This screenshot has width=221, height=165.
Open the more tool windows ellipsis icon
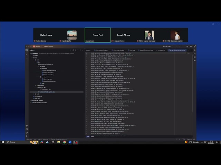click(27, 58)
